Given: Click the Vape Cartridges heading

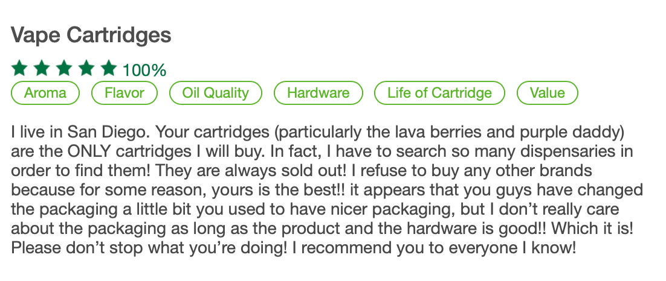Looking at the screenshot, I should pos(91,35).
